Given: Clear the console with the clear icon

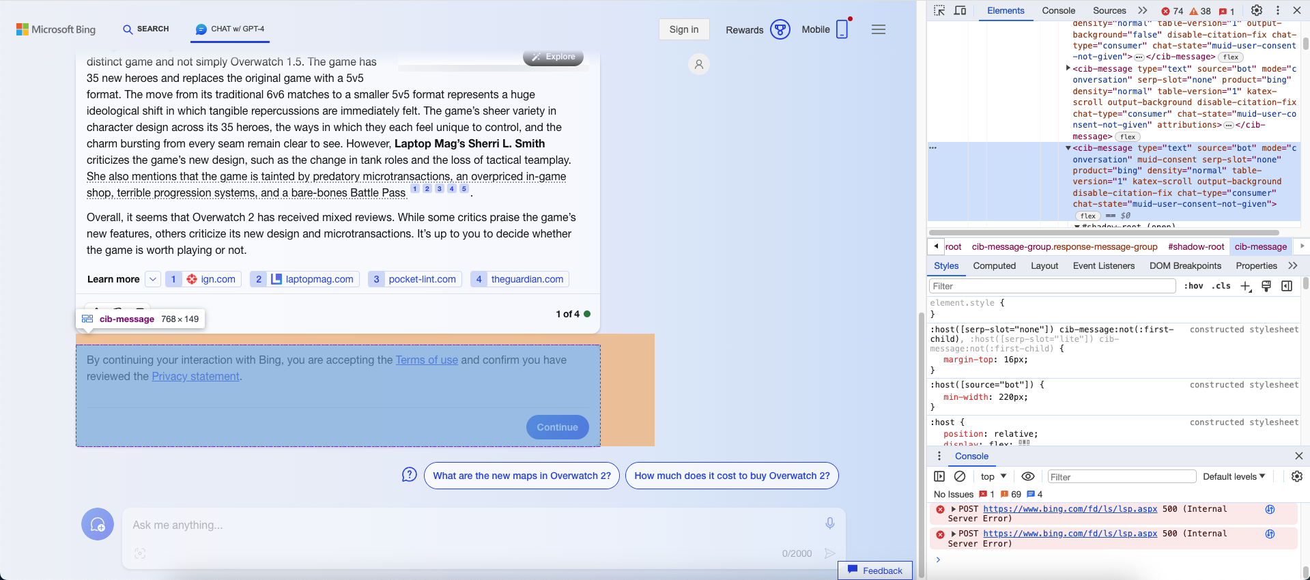Looking at the screenshot, I should [960, 476].
